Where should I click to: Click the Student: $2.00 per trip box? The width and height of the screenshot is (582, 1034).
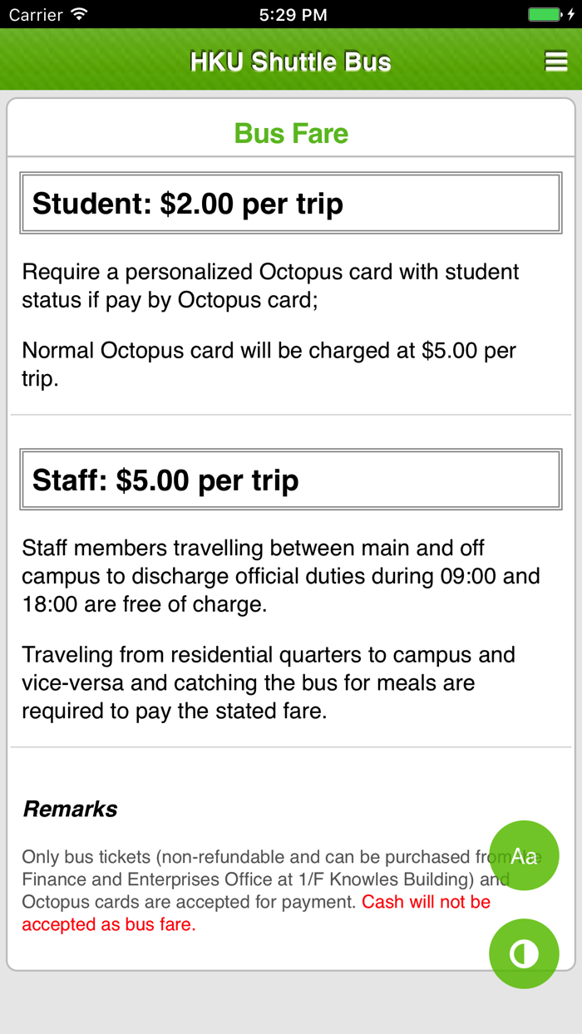[290, 202]
